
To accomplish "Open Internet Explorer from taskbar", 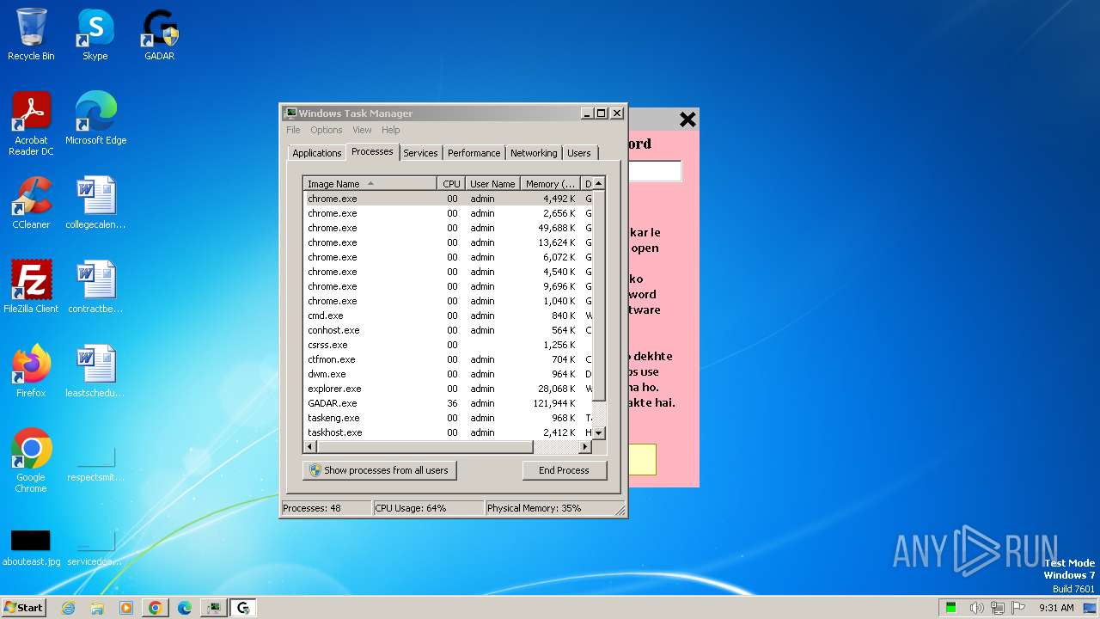I will tap(68, 608).
